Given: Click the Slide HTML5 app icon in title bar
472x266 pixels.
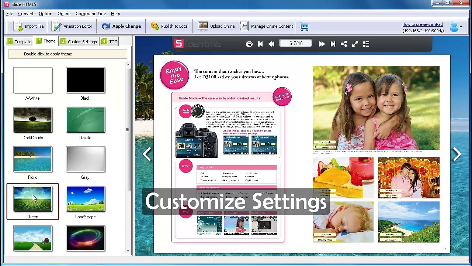Looking at the screenshot, I should pyautogui.click(x=6, y=4).
